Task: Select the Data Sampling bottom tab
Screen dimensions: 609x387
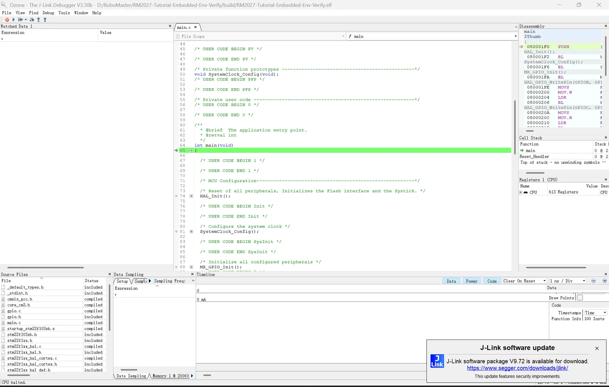Action: click(x=131, y=376)
